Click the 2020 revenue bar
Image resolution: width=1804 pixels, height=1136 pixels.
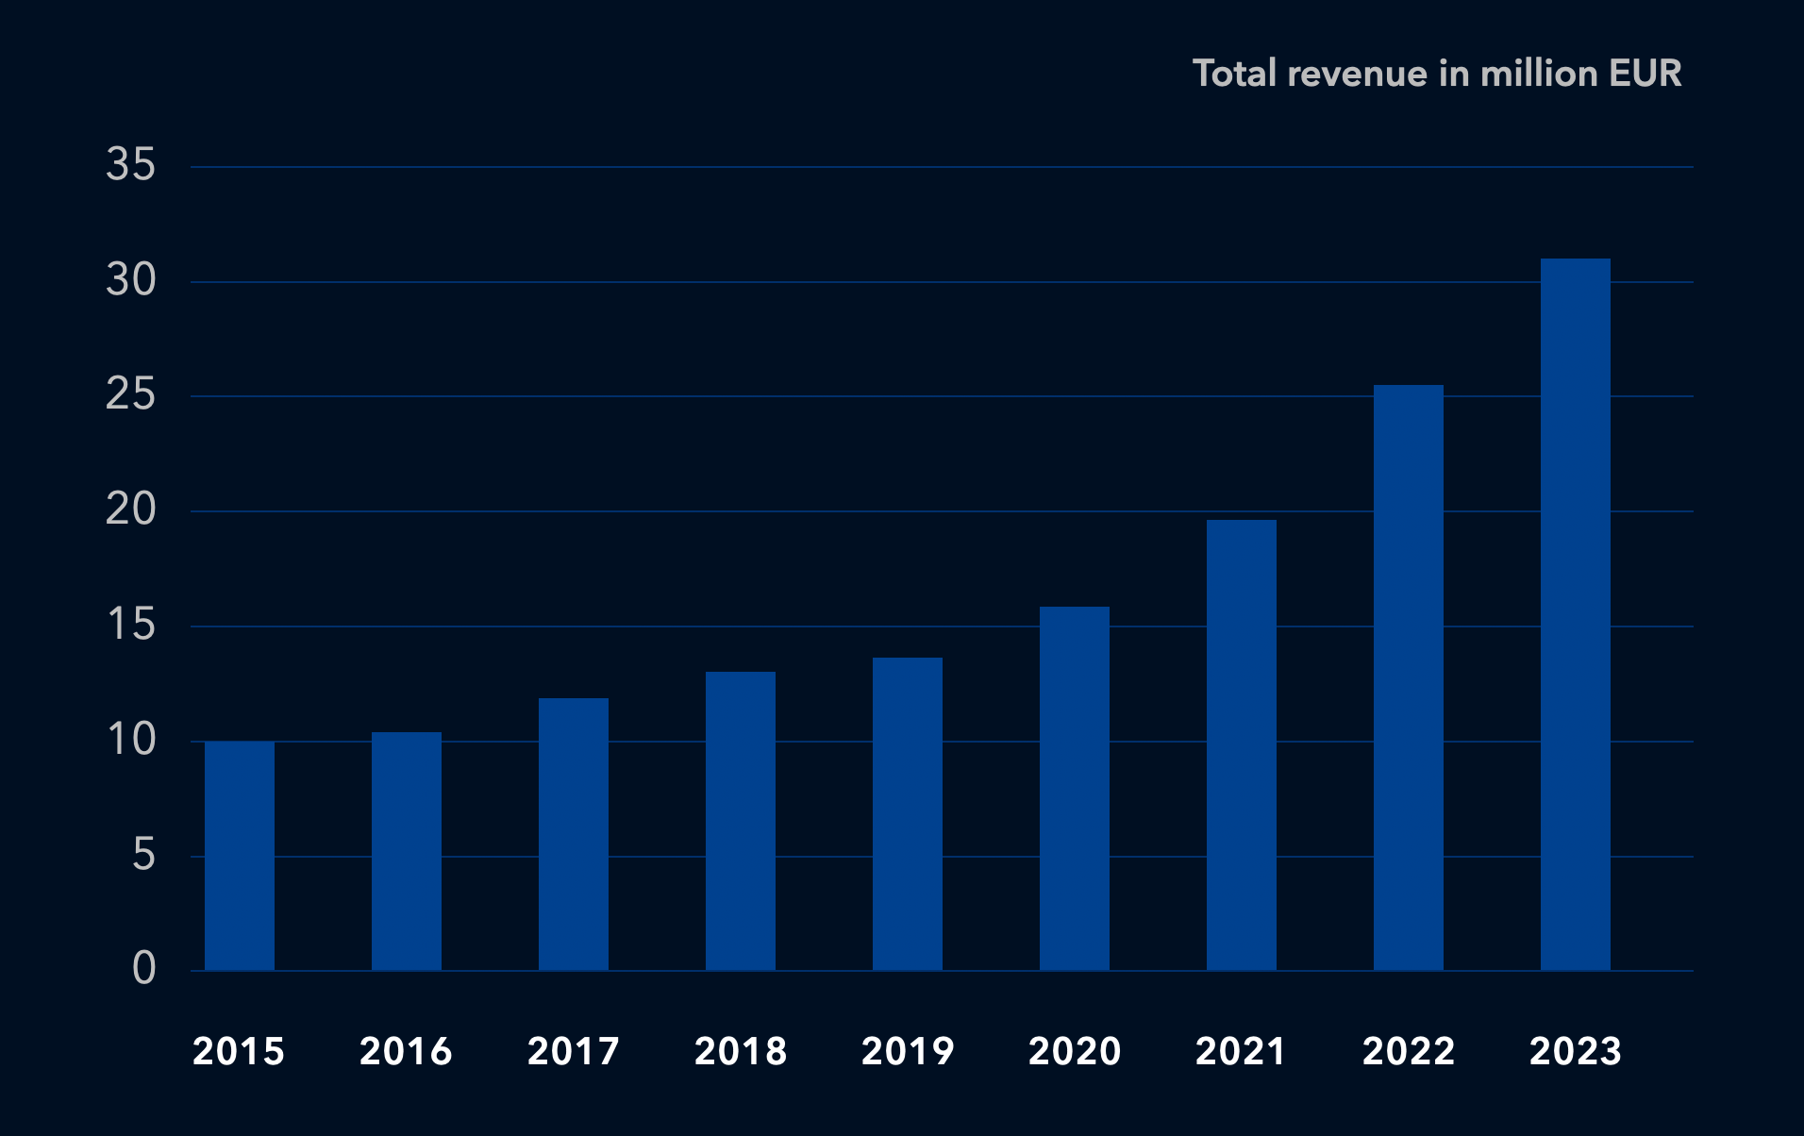(x=1075, y=789)
